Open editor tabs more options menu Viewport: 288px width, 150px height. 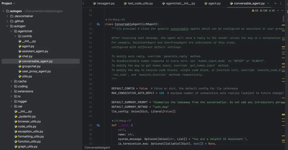coord(281,3)
